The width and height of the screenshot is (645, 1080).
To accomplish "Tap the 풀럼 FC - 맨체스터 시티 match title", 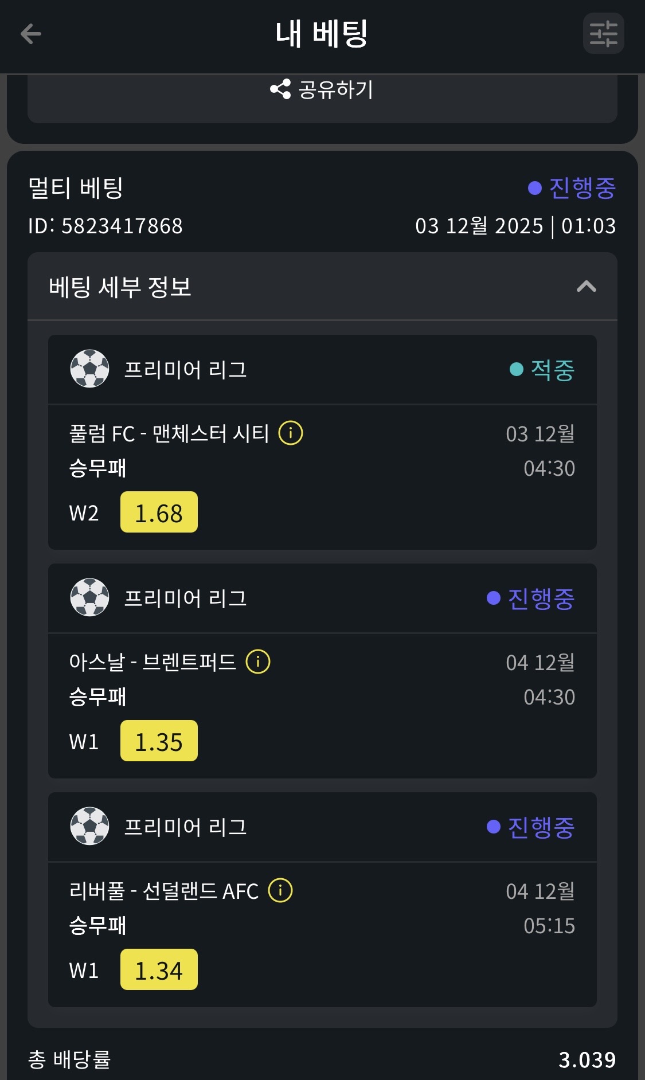I will coord(169,433).
